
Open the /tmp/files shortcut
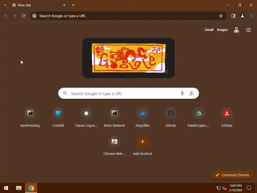tap(143, 118)
